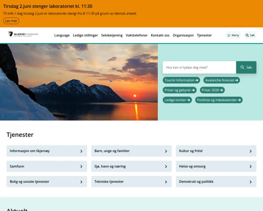Open Tjenester in the top navigation
The image size is (263, 211).
coord(204,35)
